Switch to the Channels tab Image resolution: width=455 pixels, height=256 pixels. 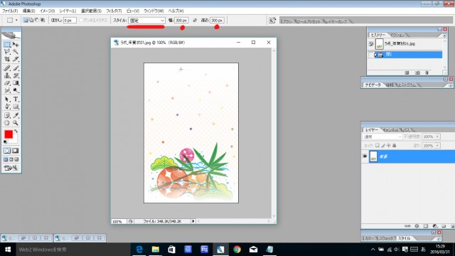pos(390,129)
